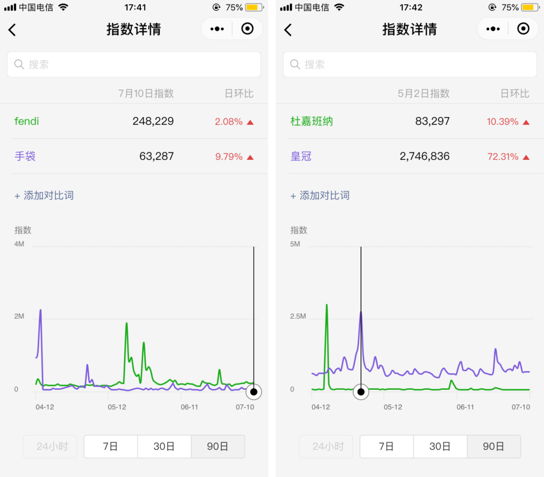
Task: Click 皇冠 index value 2,746,836
Action: [x=424, y=156]
